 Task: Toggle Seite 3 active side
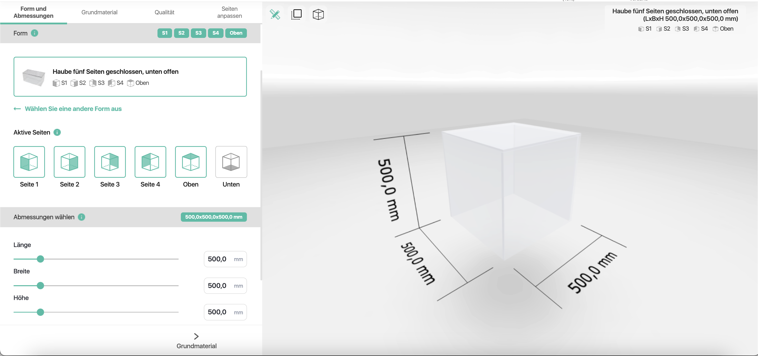pyautogui.click(x=110, y=162)
